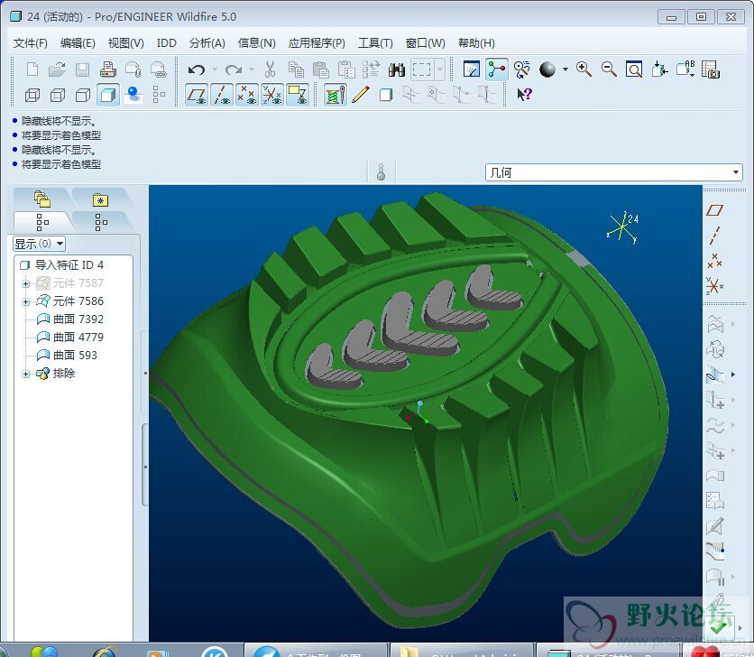Open the binoculars Find tool
This screenshot has height=657, width=754.
[397, 69]
